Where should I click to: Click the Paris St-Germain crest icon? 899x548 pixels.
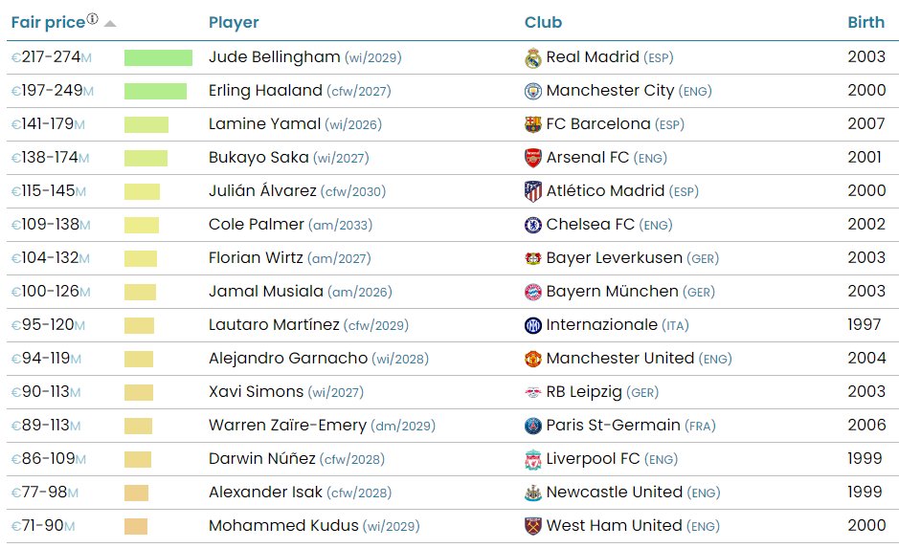click(x=532, y=426)
